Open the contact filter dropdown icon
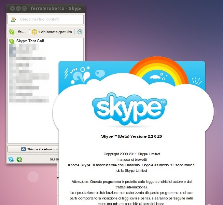The width and height of the screenshot is (223, 205). 14,20
